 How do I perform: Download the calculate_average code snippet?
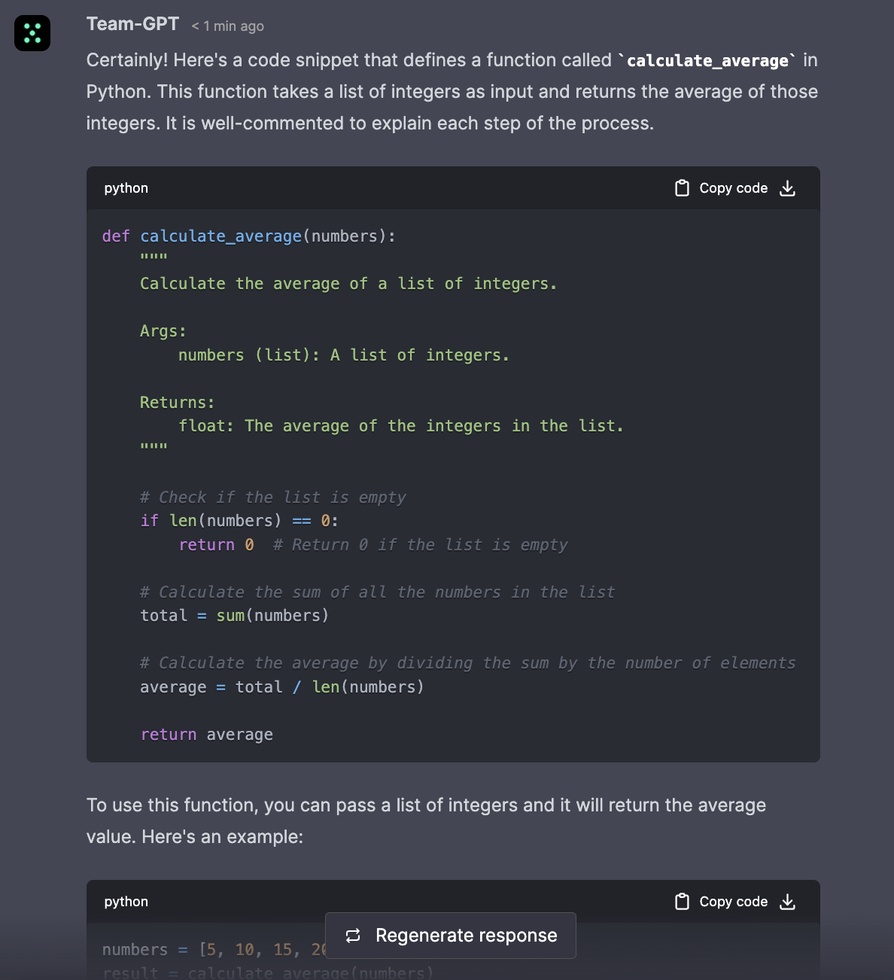(x=787, y=188)
